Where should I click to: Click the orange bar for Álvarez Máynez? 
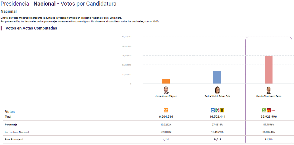pos(166,81)
